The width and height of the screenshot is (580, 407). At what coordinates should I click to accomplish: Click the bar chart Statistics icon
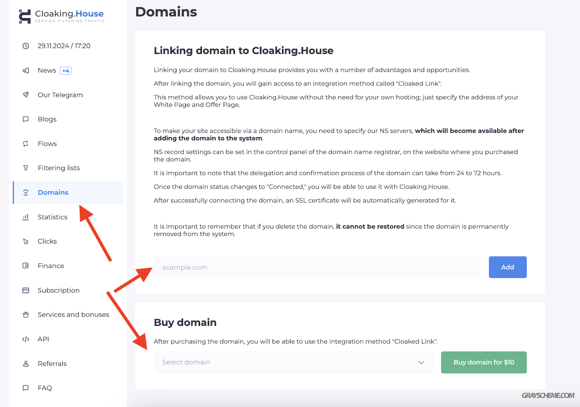click(26, 217)
